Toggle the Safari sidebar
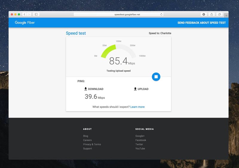 tap(36, 14)
